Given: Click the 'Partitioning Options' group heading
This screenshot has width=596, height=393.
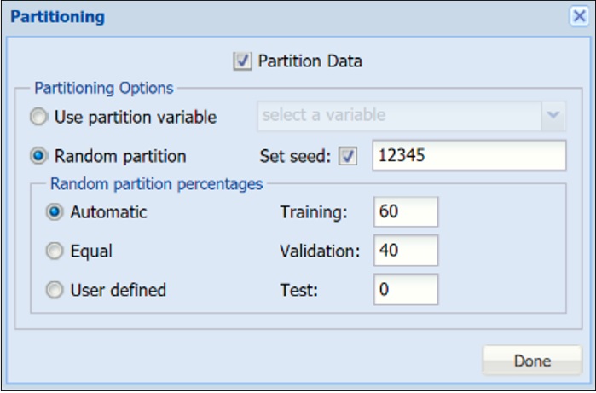Looking at the screenshot, I should coord(103,88).
